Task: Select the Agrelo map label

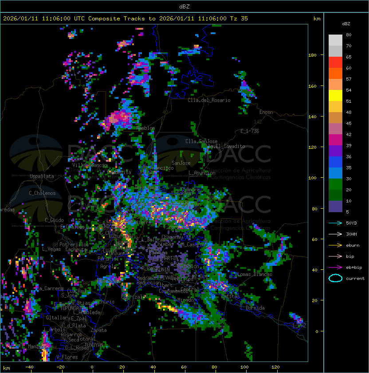Action: point(108,266)
